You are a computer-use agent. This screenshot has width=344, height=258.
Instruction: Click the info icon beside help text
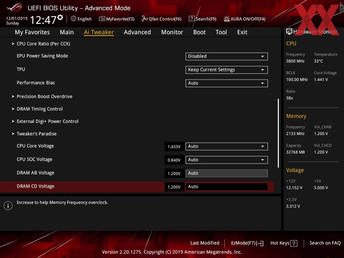(8, 205)
